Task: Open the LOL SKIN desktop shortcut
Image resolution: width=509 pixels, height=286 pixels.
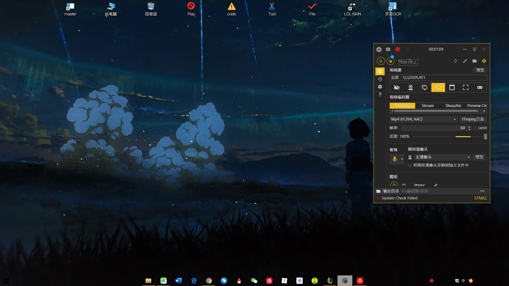Action: (353, 9)
